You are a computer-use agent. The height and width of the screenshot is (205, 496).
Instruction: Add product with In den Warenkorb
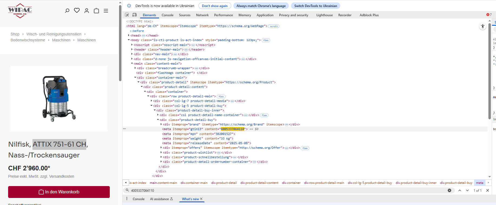point(59,192)
